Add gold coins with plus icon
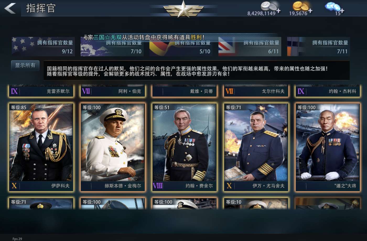Viewport: 367px width, 241px height. (310, 11)
